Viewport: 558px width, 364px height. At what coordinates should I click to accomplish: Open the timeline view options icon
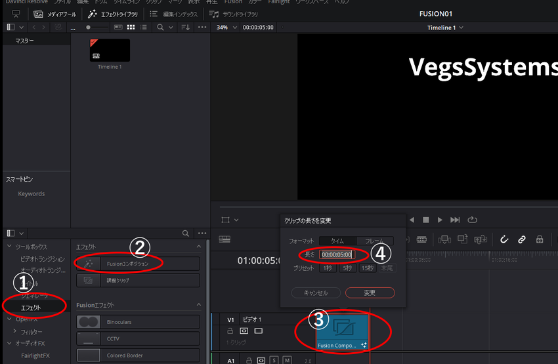(x=225, y=239)
